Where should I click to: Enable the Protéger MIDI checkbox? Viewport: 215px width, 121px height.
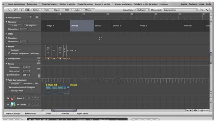tap(9, 90)
